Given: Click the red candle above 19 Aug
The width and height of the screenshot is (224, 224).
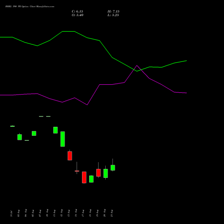Looking at the screenshot, I should [99, 172].
